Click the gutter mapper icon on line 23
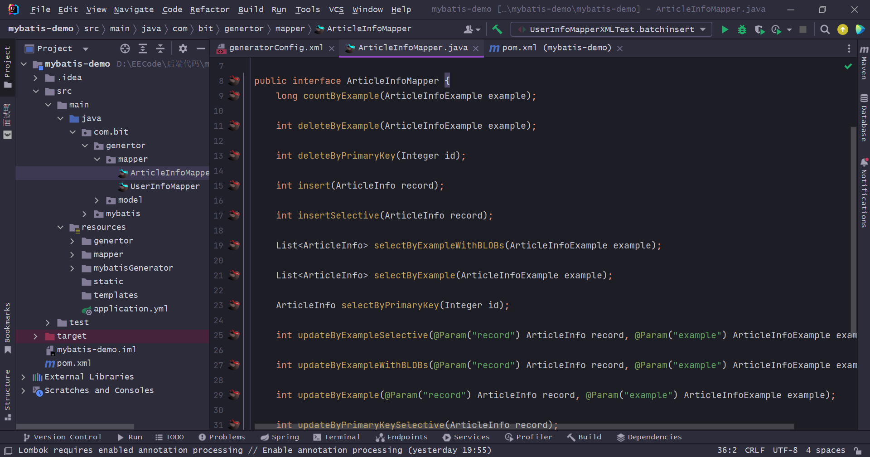Screen dimensions: 870x457 (234, 305)
